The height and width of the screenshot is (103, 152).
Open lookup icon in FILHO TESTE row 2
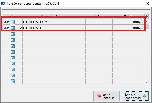(x=13, y=28)
